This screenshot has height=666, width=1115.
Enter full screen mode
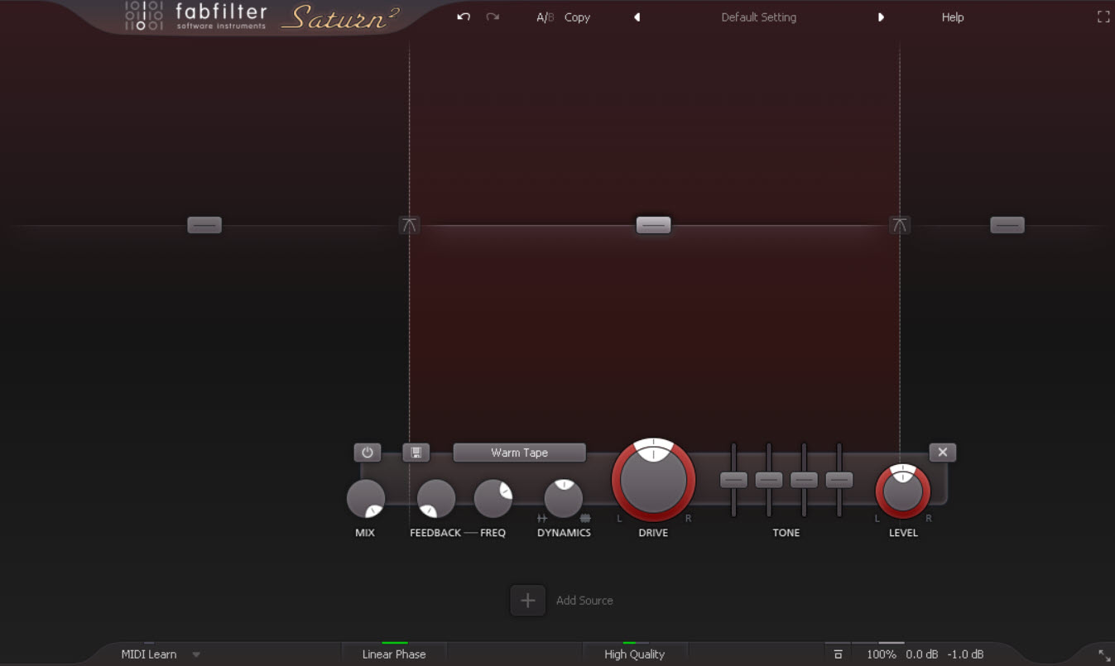tap(1103, 17)
